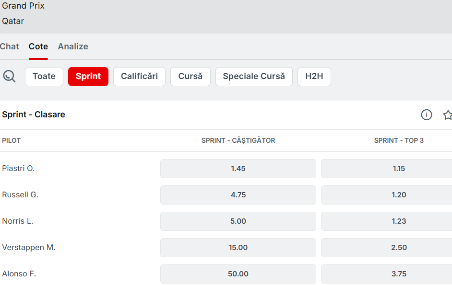Select Alonso F. winner odds 50.00
The width and height of the screenshot is (452, 285).
click(238, 274)
